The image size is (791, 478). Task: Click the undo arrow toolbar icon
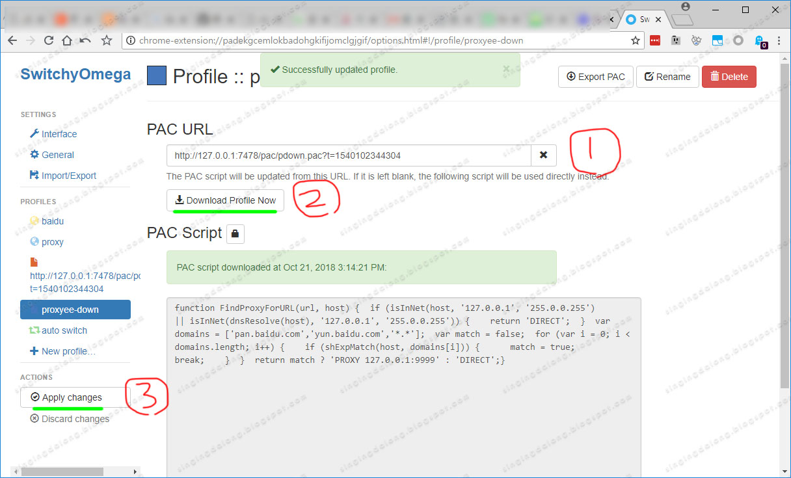click(85, 40)
